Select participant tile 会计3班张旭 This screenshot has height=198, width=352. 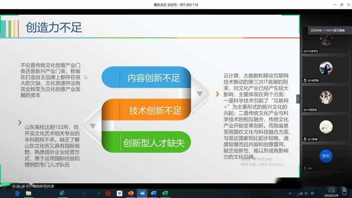click(x=326, y=98)
